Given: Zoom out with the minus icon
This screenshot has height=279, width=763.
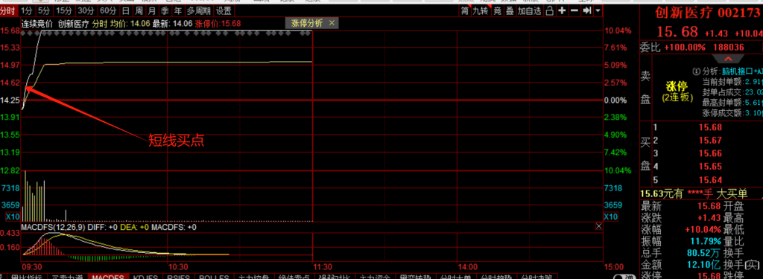Looking at the screenshot, I should click(574, 10).
